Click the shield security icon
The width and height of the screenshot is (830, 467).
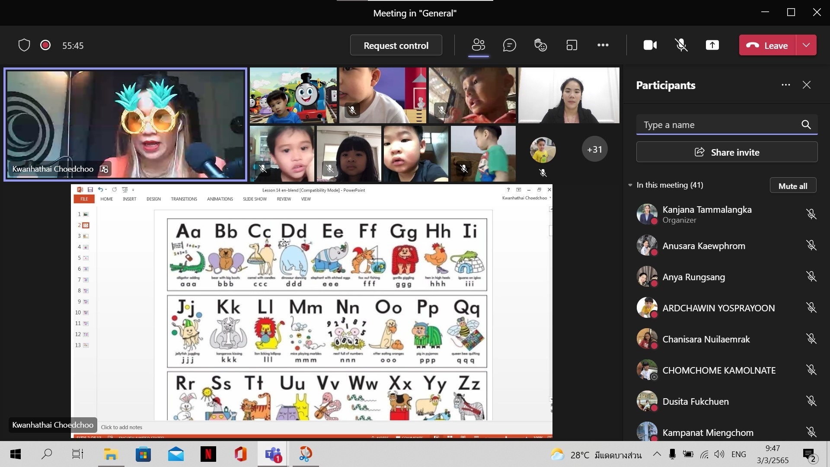pos(24,45)
